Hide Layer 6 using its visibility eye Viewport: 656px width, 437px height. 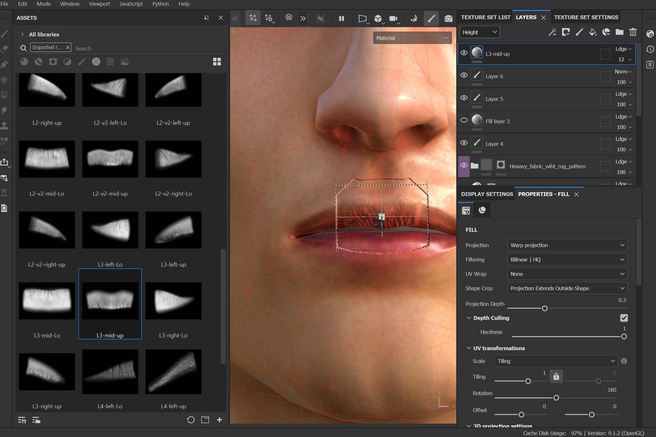tap(464, 75)
